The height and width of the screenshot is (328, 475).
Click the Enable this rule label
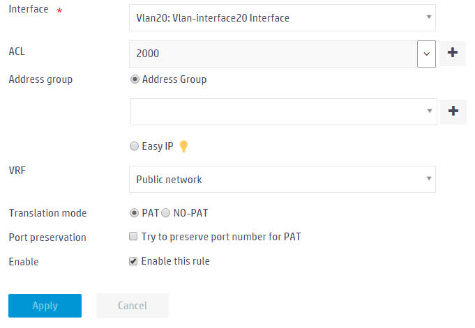point(175,261)
